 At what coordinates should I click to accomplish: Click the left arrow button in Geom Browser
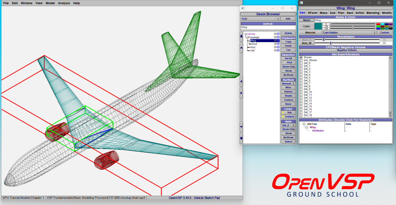tap(242, 81)
